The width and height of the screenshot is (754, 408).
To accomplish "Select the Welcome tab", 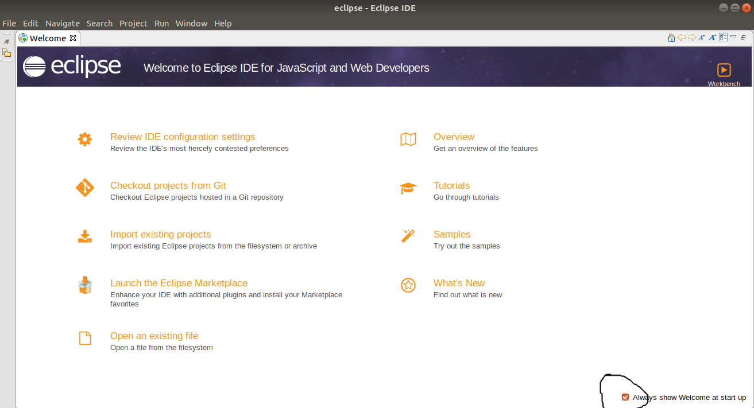I will [48, 38].
